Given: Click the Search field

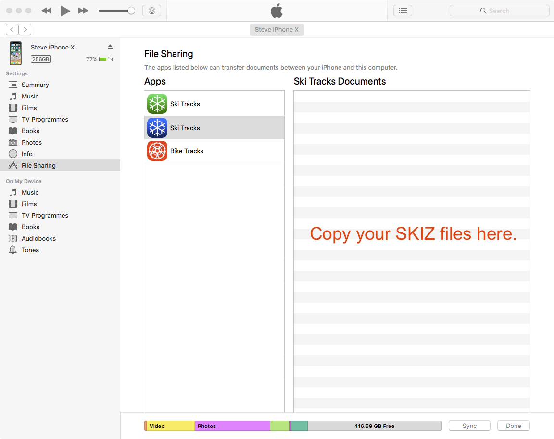Looking at the screenshot, I should tap(499, 11).
